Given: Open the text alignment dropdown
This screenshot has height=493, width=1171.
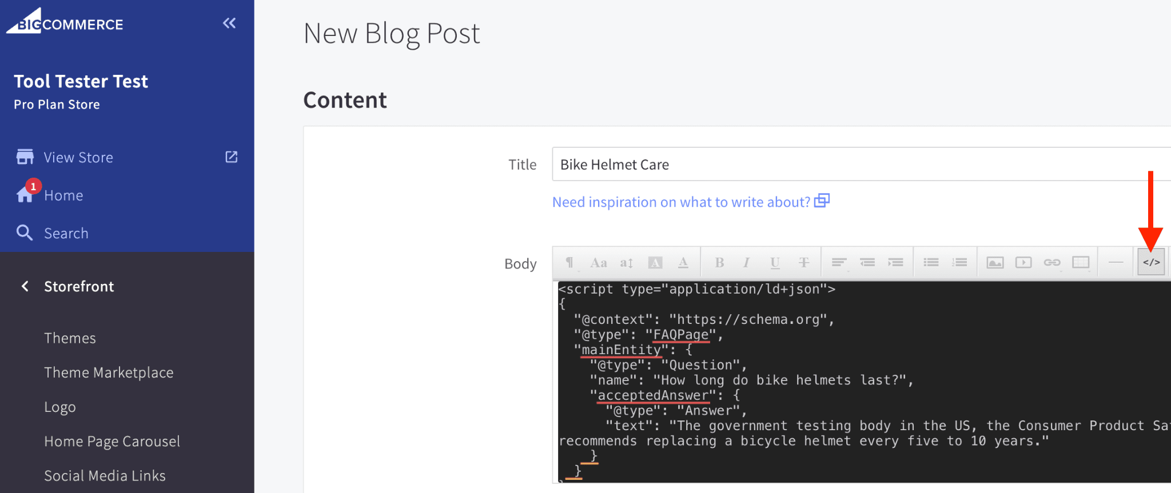Looking at the screenshot, I should [839, 262].
